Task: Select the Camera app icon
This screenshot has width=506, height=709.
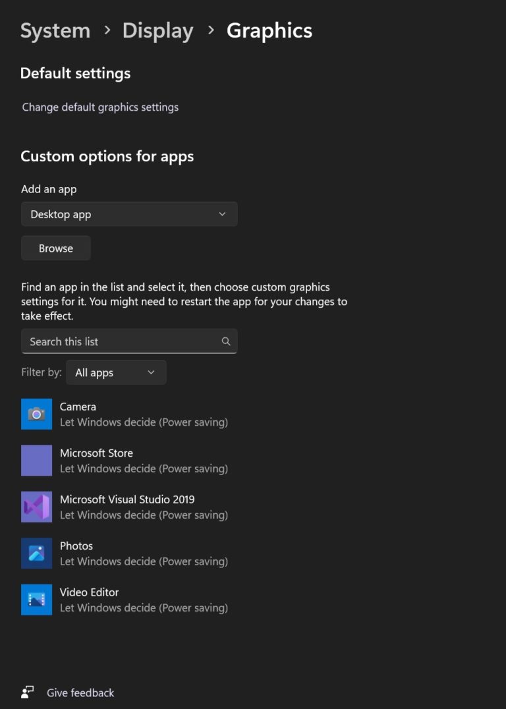Action: point(36,414)
